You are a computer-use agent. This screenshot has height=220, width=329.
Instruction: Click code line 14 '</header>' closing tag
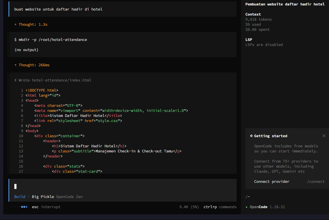tap(53, 156)
